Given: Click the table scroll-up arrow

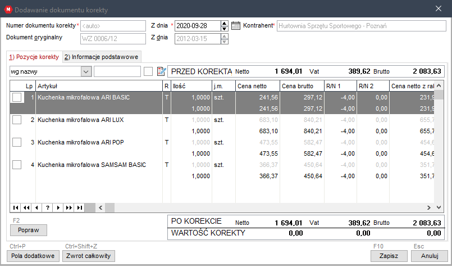Looking at the screenshot, I should (x=439, y=85).
